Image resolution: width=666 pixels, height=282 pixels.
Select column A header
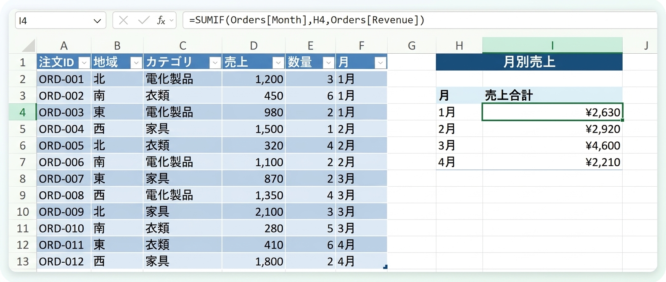64,45
